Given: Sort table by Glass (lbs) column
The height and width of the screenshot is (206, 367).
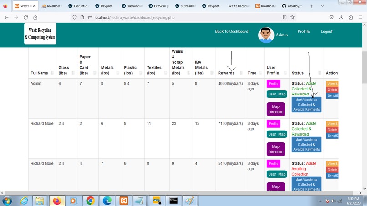Looking at the screenshot, I should point(66,70).
